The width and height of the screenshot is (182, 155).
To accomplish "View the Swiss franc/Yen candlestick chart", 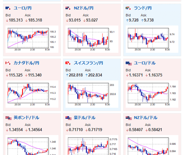I will tap(92, 94).
